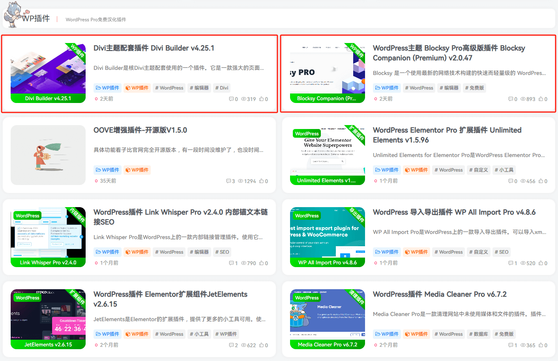Click the comment icon on JetElements card

(231, 345)
